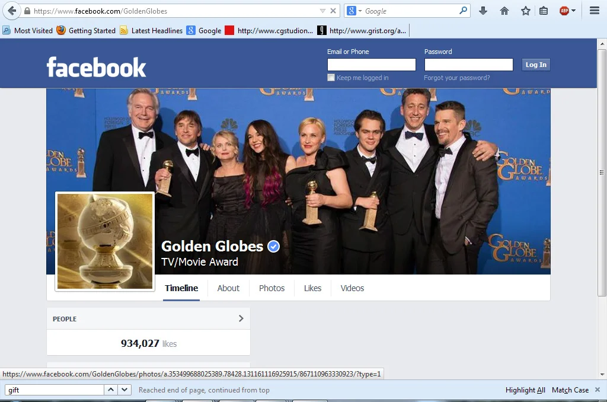Check Keep me logged in
The width and height of the screenshot is (607, 402).
(331, 78)
